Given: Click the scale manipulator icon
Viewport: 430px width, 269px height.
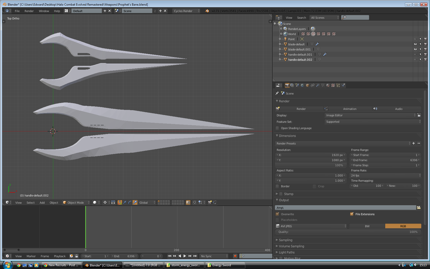Looking at the screenshot, I should 135,202.
